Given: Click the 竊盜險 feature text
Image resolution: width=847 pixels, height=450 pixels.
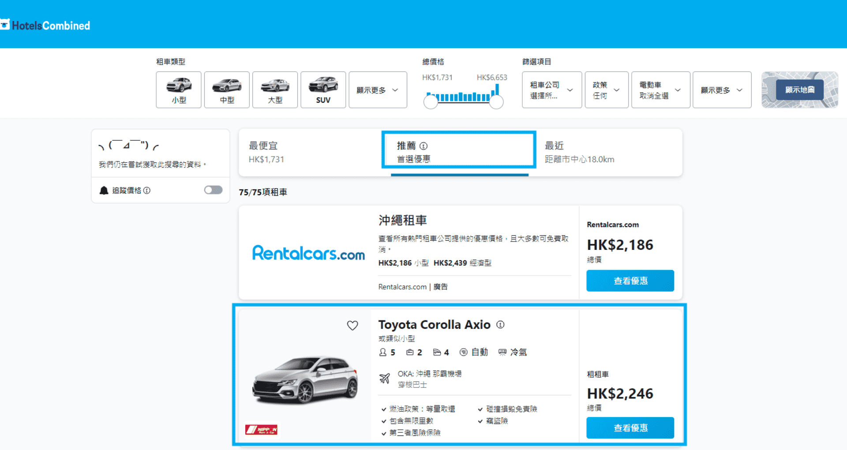Looking at the screenshot, I should [x=497, y=421].
